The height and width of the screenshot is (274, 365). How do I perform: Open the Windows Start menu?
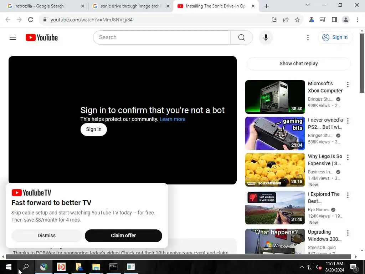9,267
